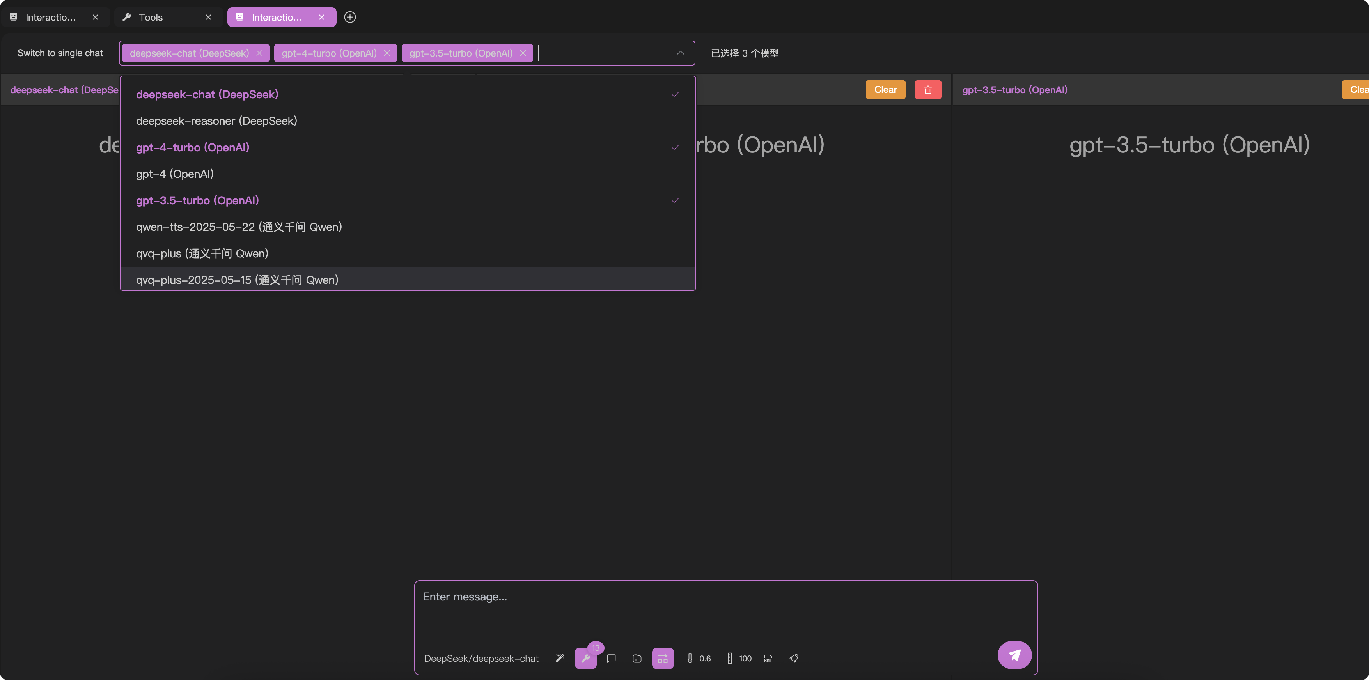Add a new tab with plus icon

click(x=350, y=17)
